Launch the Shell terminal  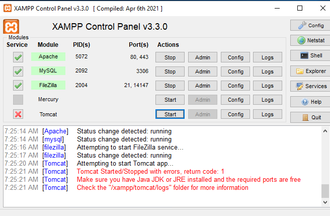(310, 55)
